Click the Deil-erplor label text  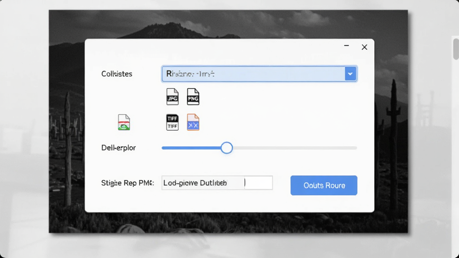[118, 148]
